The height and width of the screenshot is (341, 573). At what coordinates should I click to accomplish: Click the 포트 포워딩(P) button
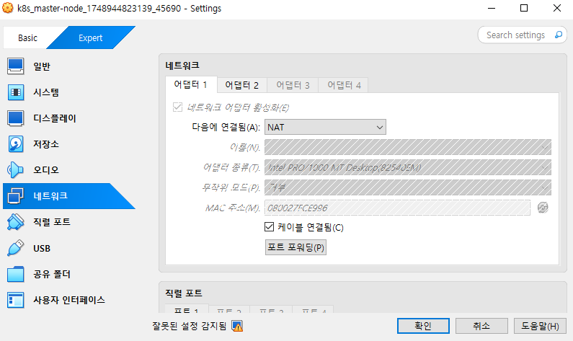(x=296, y=247)
